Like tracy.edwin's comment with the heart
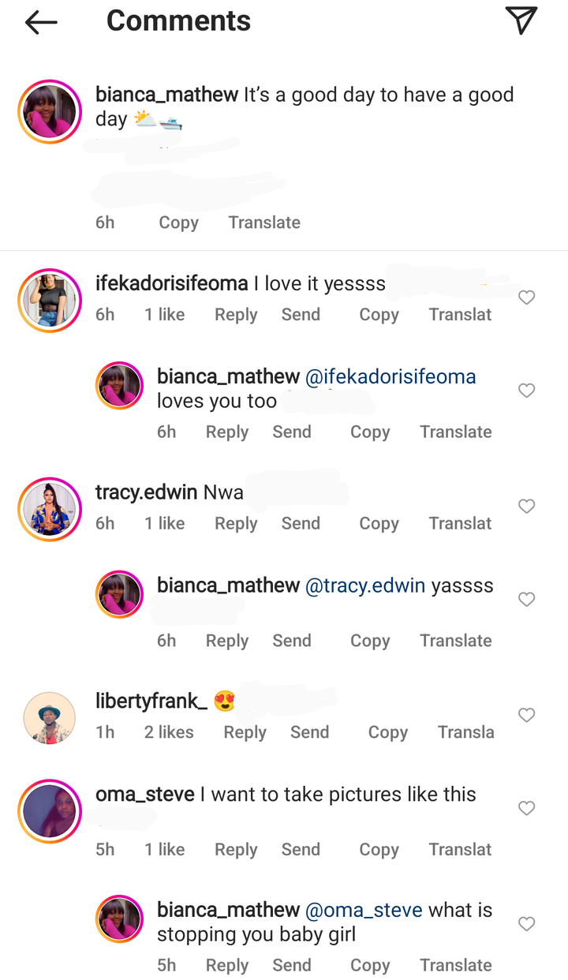Viewport: 568px width, 980px height. tap(526, 507)
